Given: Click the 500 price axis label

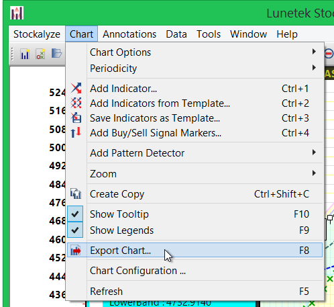Looking at the screenshot, I should pyautogui.click(x=57, y=147).
